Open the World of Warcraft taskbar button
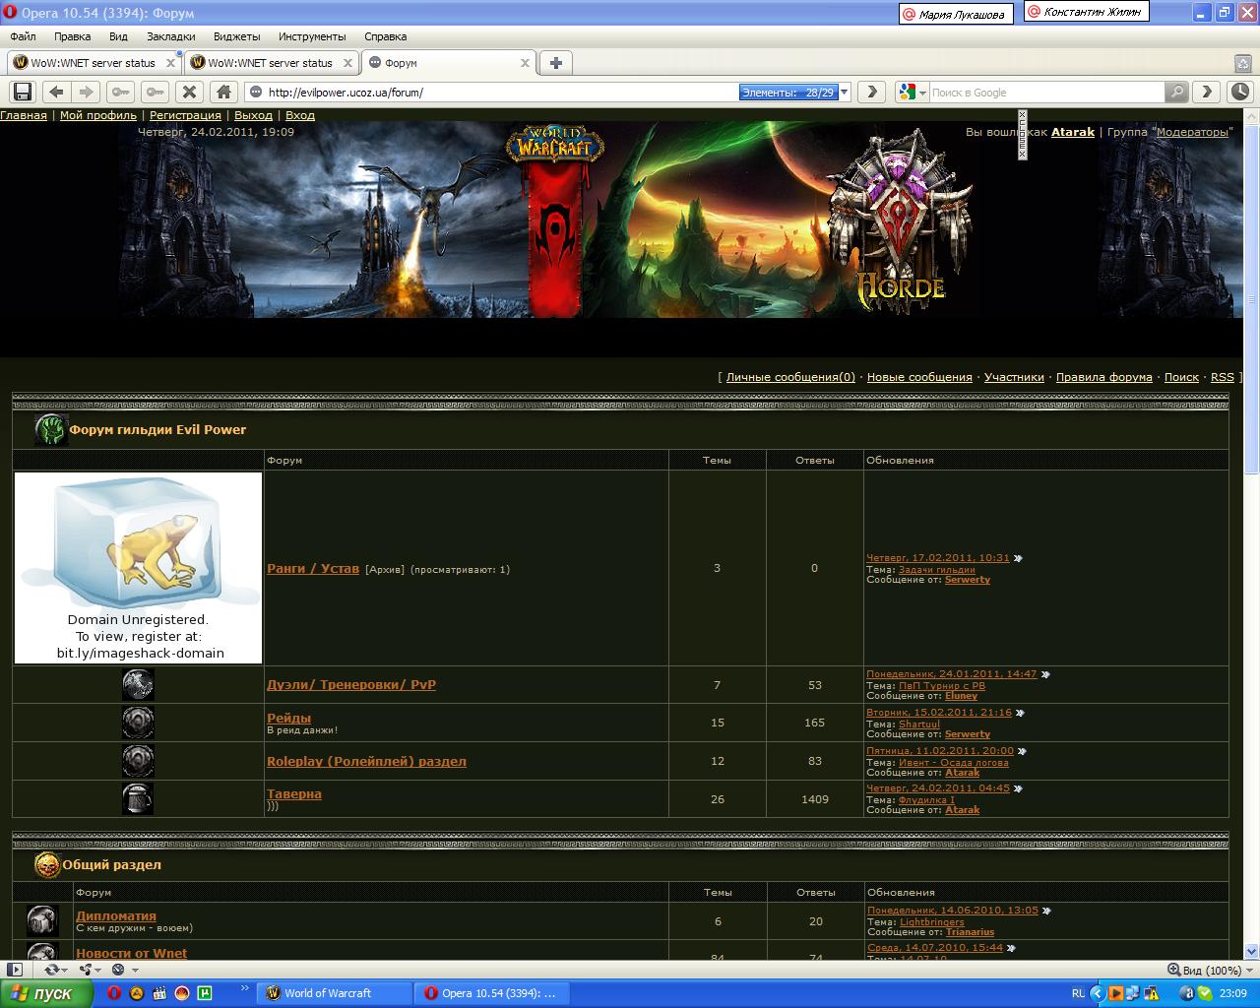This screenshot has height=1008, width=1260. (335, 993)
